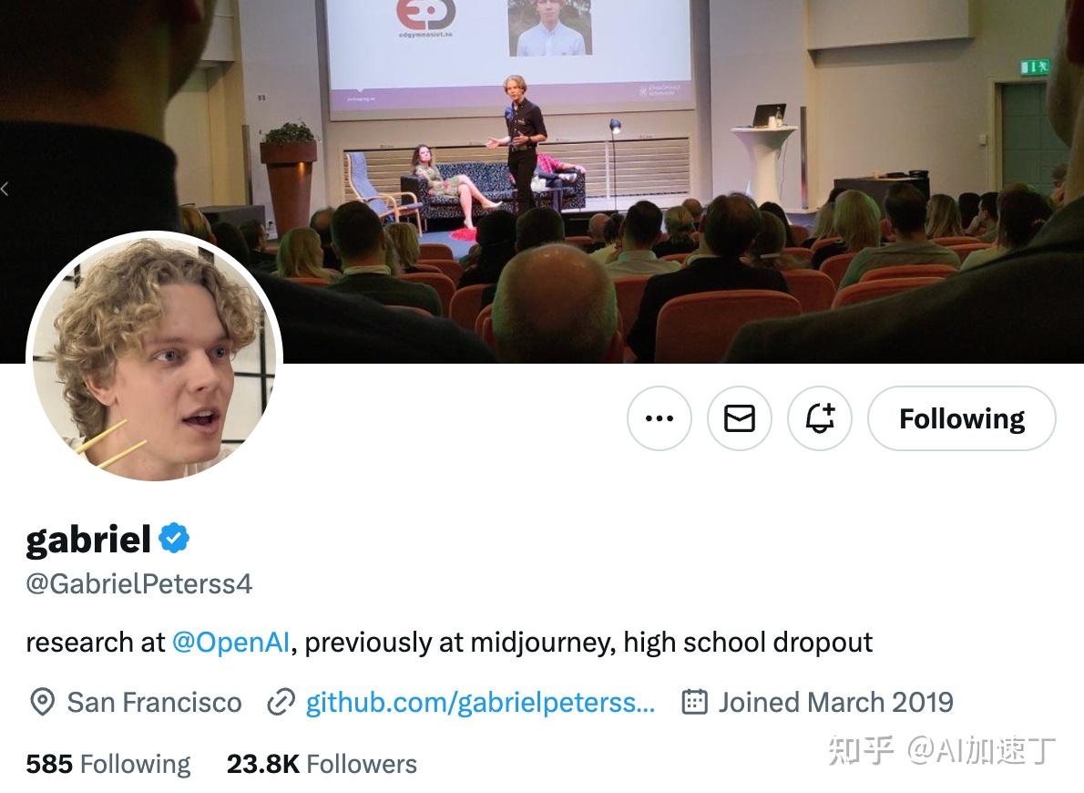Click the calendar icon beside Joined date

click(695, 702)
